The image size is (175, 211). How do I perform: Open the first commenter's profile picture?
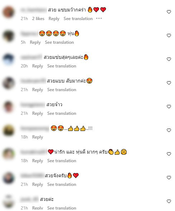point(9,12)
